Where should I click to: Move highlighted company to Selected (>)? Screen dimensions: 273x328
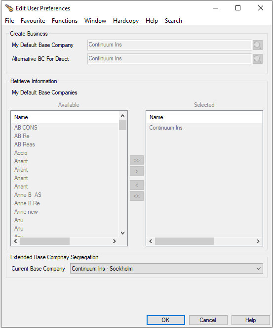137,171
